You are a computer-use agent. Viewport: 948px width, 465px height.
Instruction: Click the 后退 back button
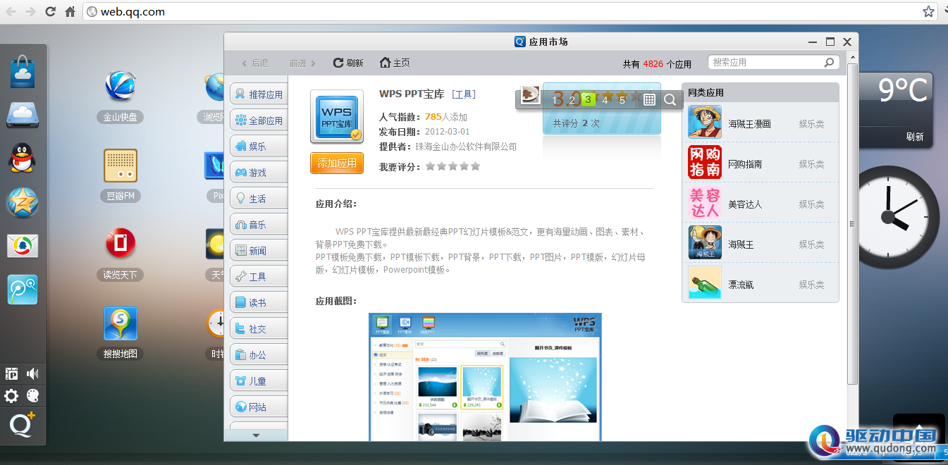255,63
